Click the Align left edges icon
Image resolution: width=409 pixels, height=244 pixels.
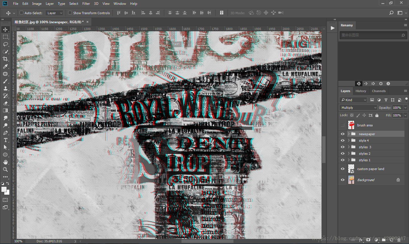(143, 13)
